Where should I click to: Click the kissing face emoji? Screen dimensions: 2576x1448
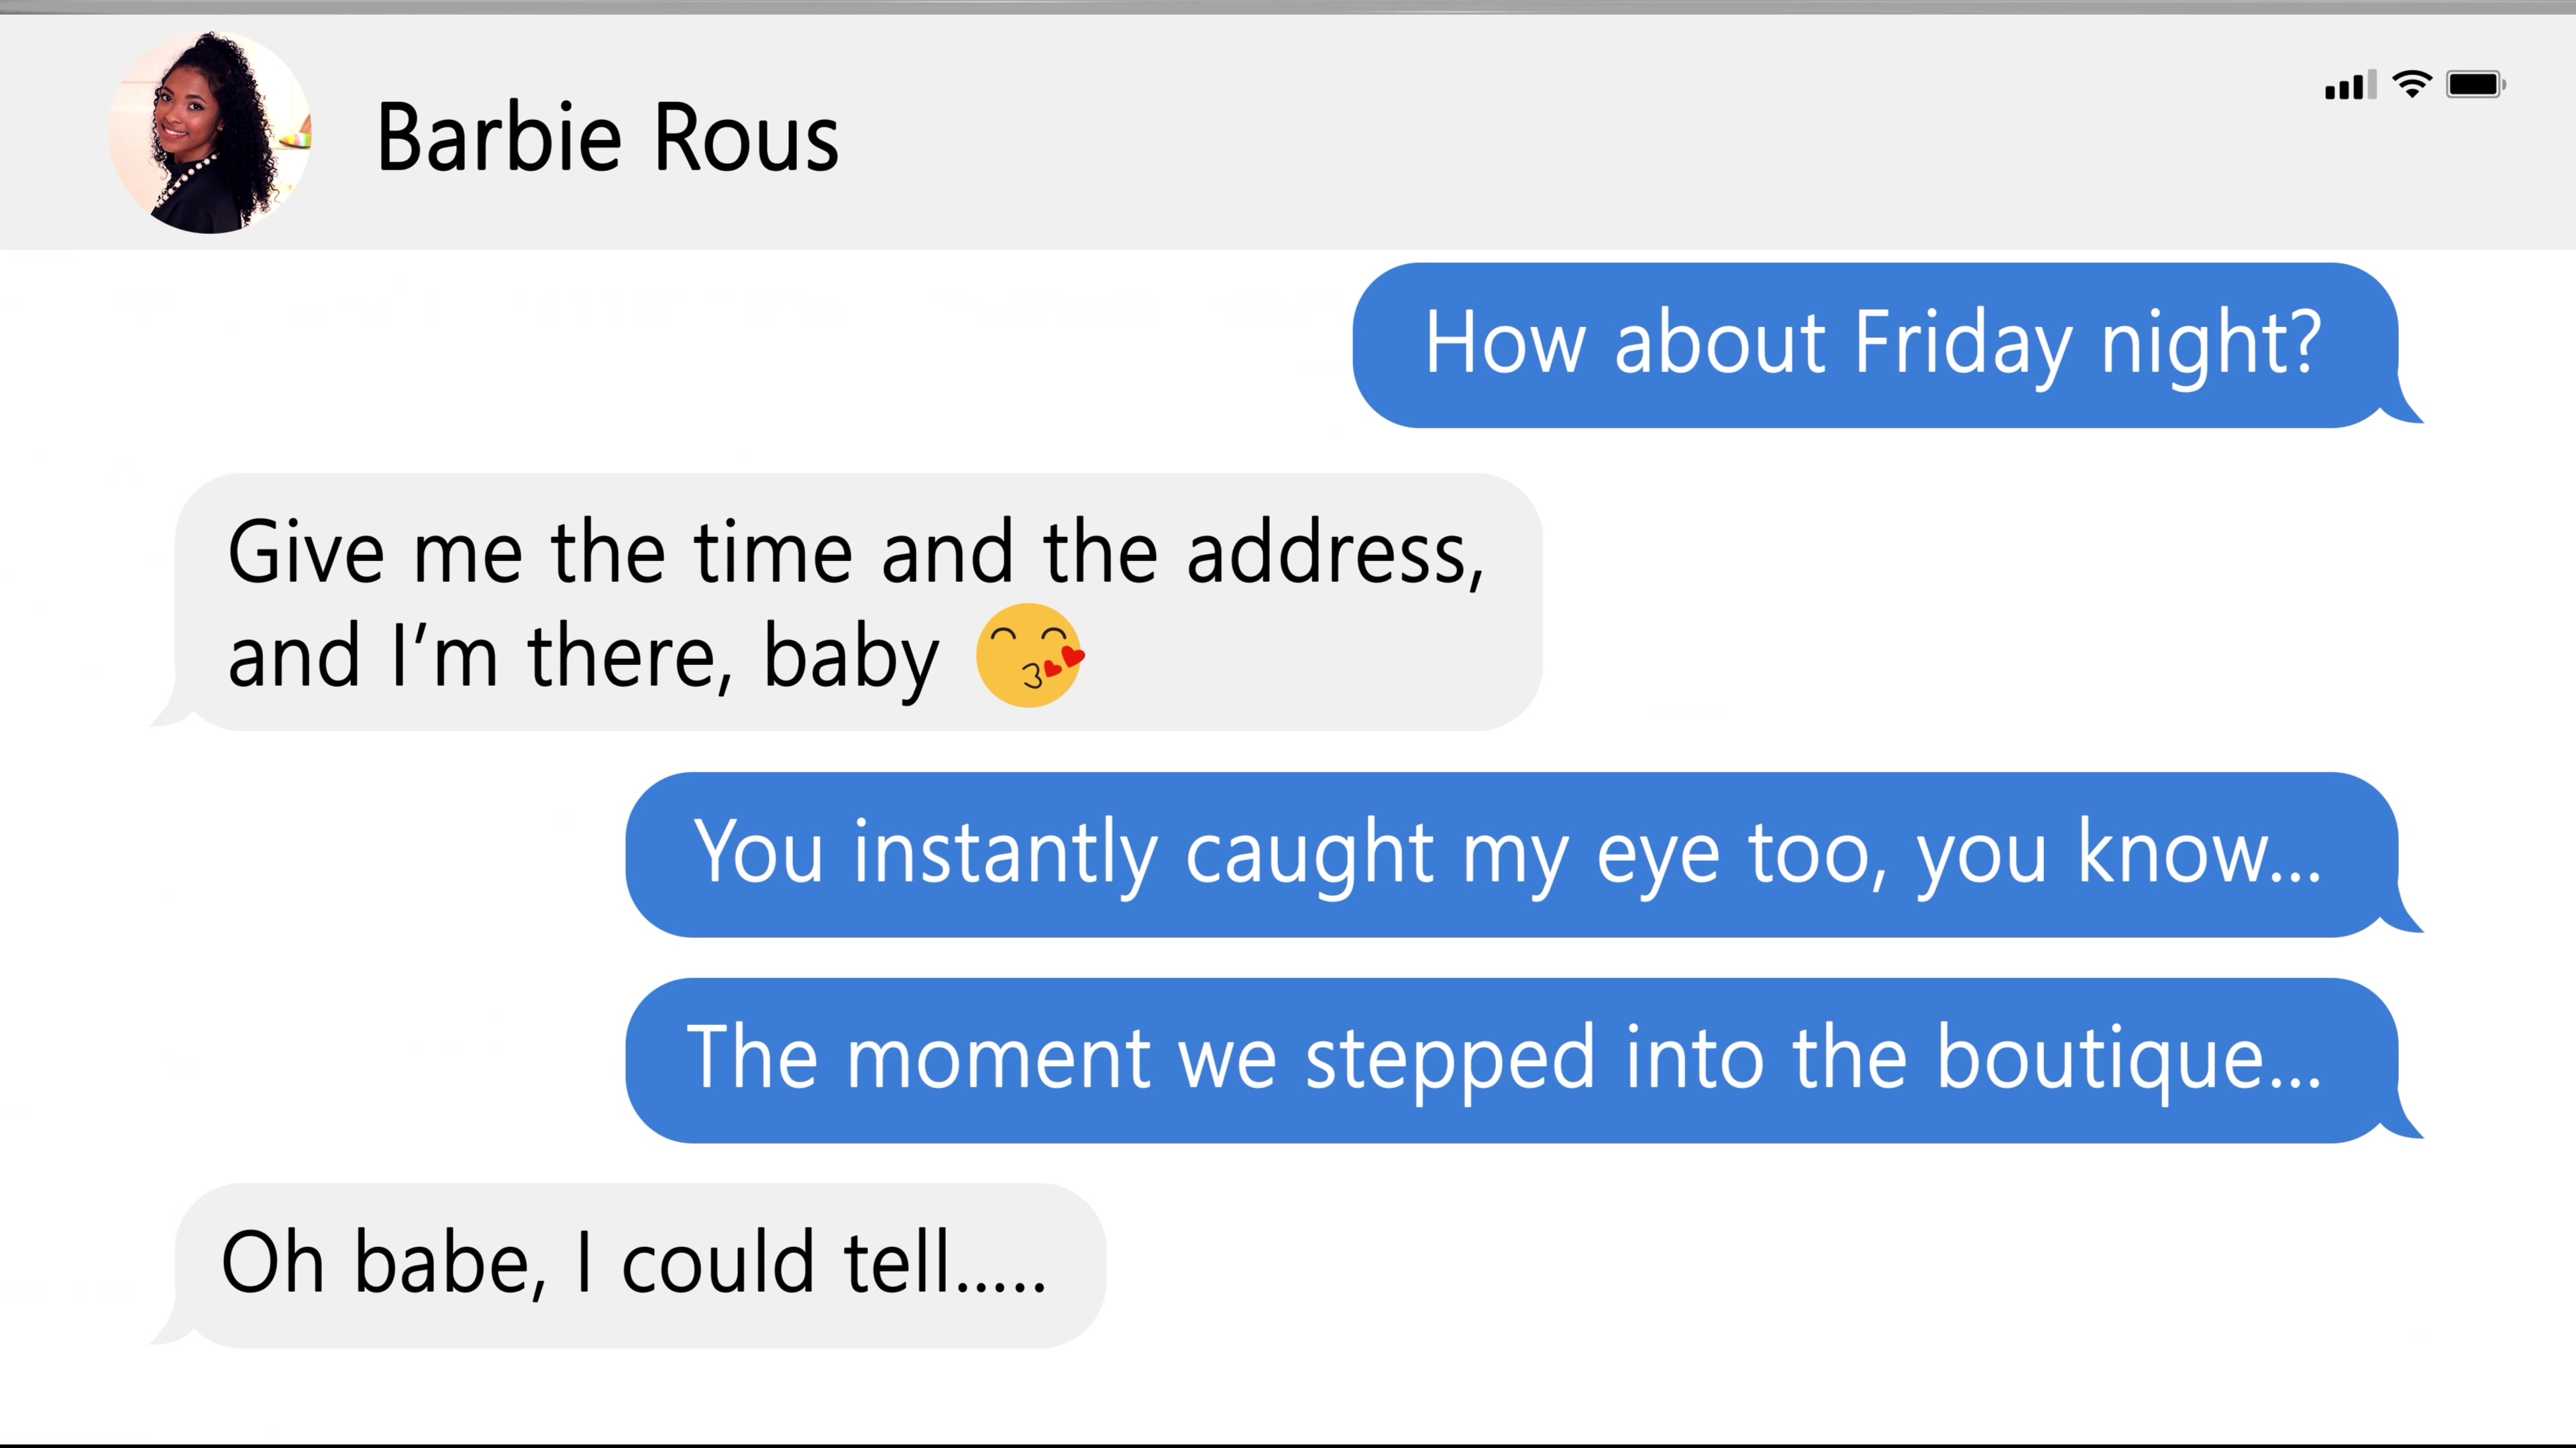point(1030,656)
